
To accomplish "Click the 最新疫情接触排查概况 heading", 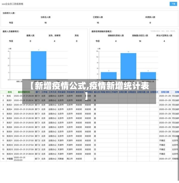I will click(102, 31).
